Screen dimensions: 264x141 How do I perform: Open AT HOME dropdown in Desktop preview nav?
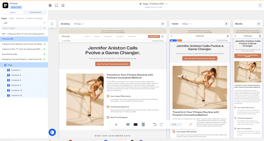[x=108, y=36]
